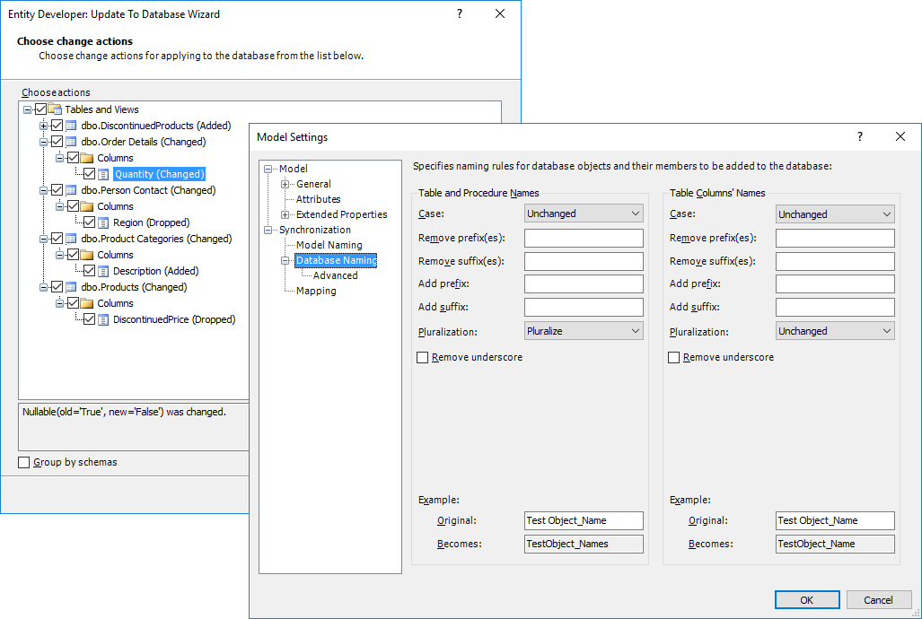Open the Case dropdown for Table Columns' Names

point(835,214)
